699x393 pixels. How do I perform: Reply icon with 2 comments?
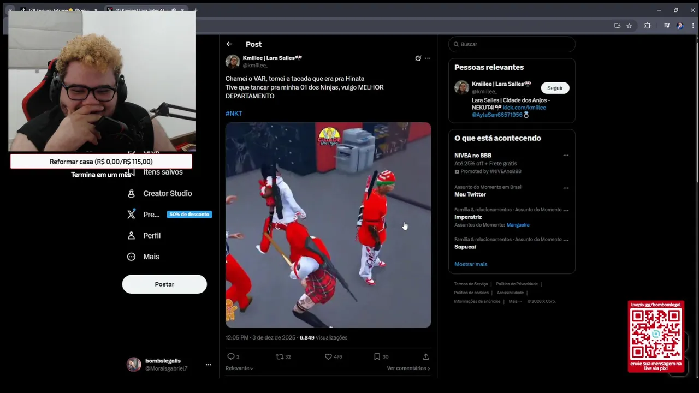pyautogui.click(x=231, y=356)
